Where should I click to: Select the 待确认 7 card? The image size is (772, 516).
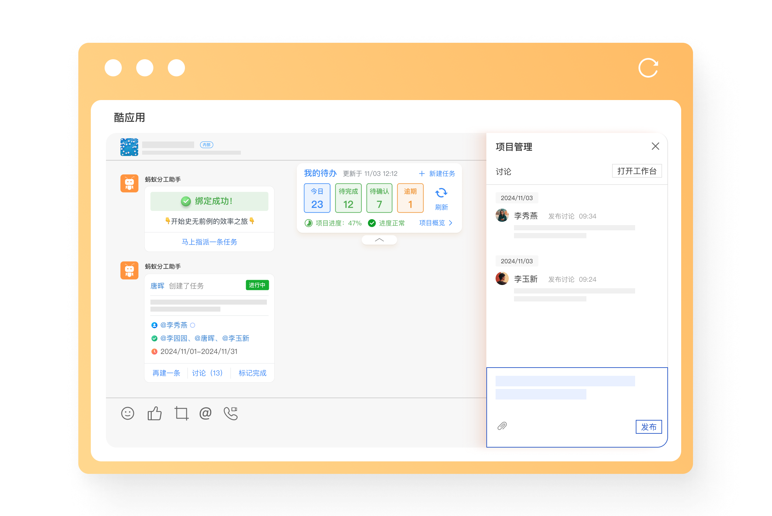tap(379, 198)
